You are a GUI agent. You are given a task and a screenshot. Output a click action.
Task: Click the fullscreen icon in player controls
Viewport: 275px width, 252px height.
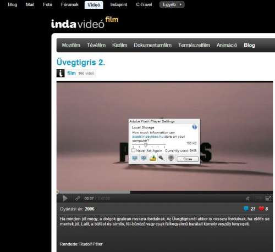(268, 198)
